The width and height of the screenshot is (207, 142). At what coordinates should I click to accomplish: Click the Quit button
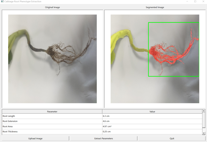click(172, 138)
